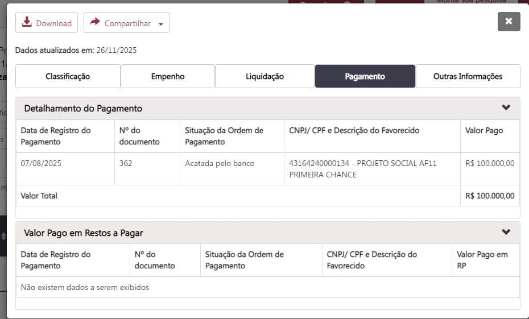This screenshot has height=319, width=529.
Task: Open the Empenho tab
Action: click(168, 76)
